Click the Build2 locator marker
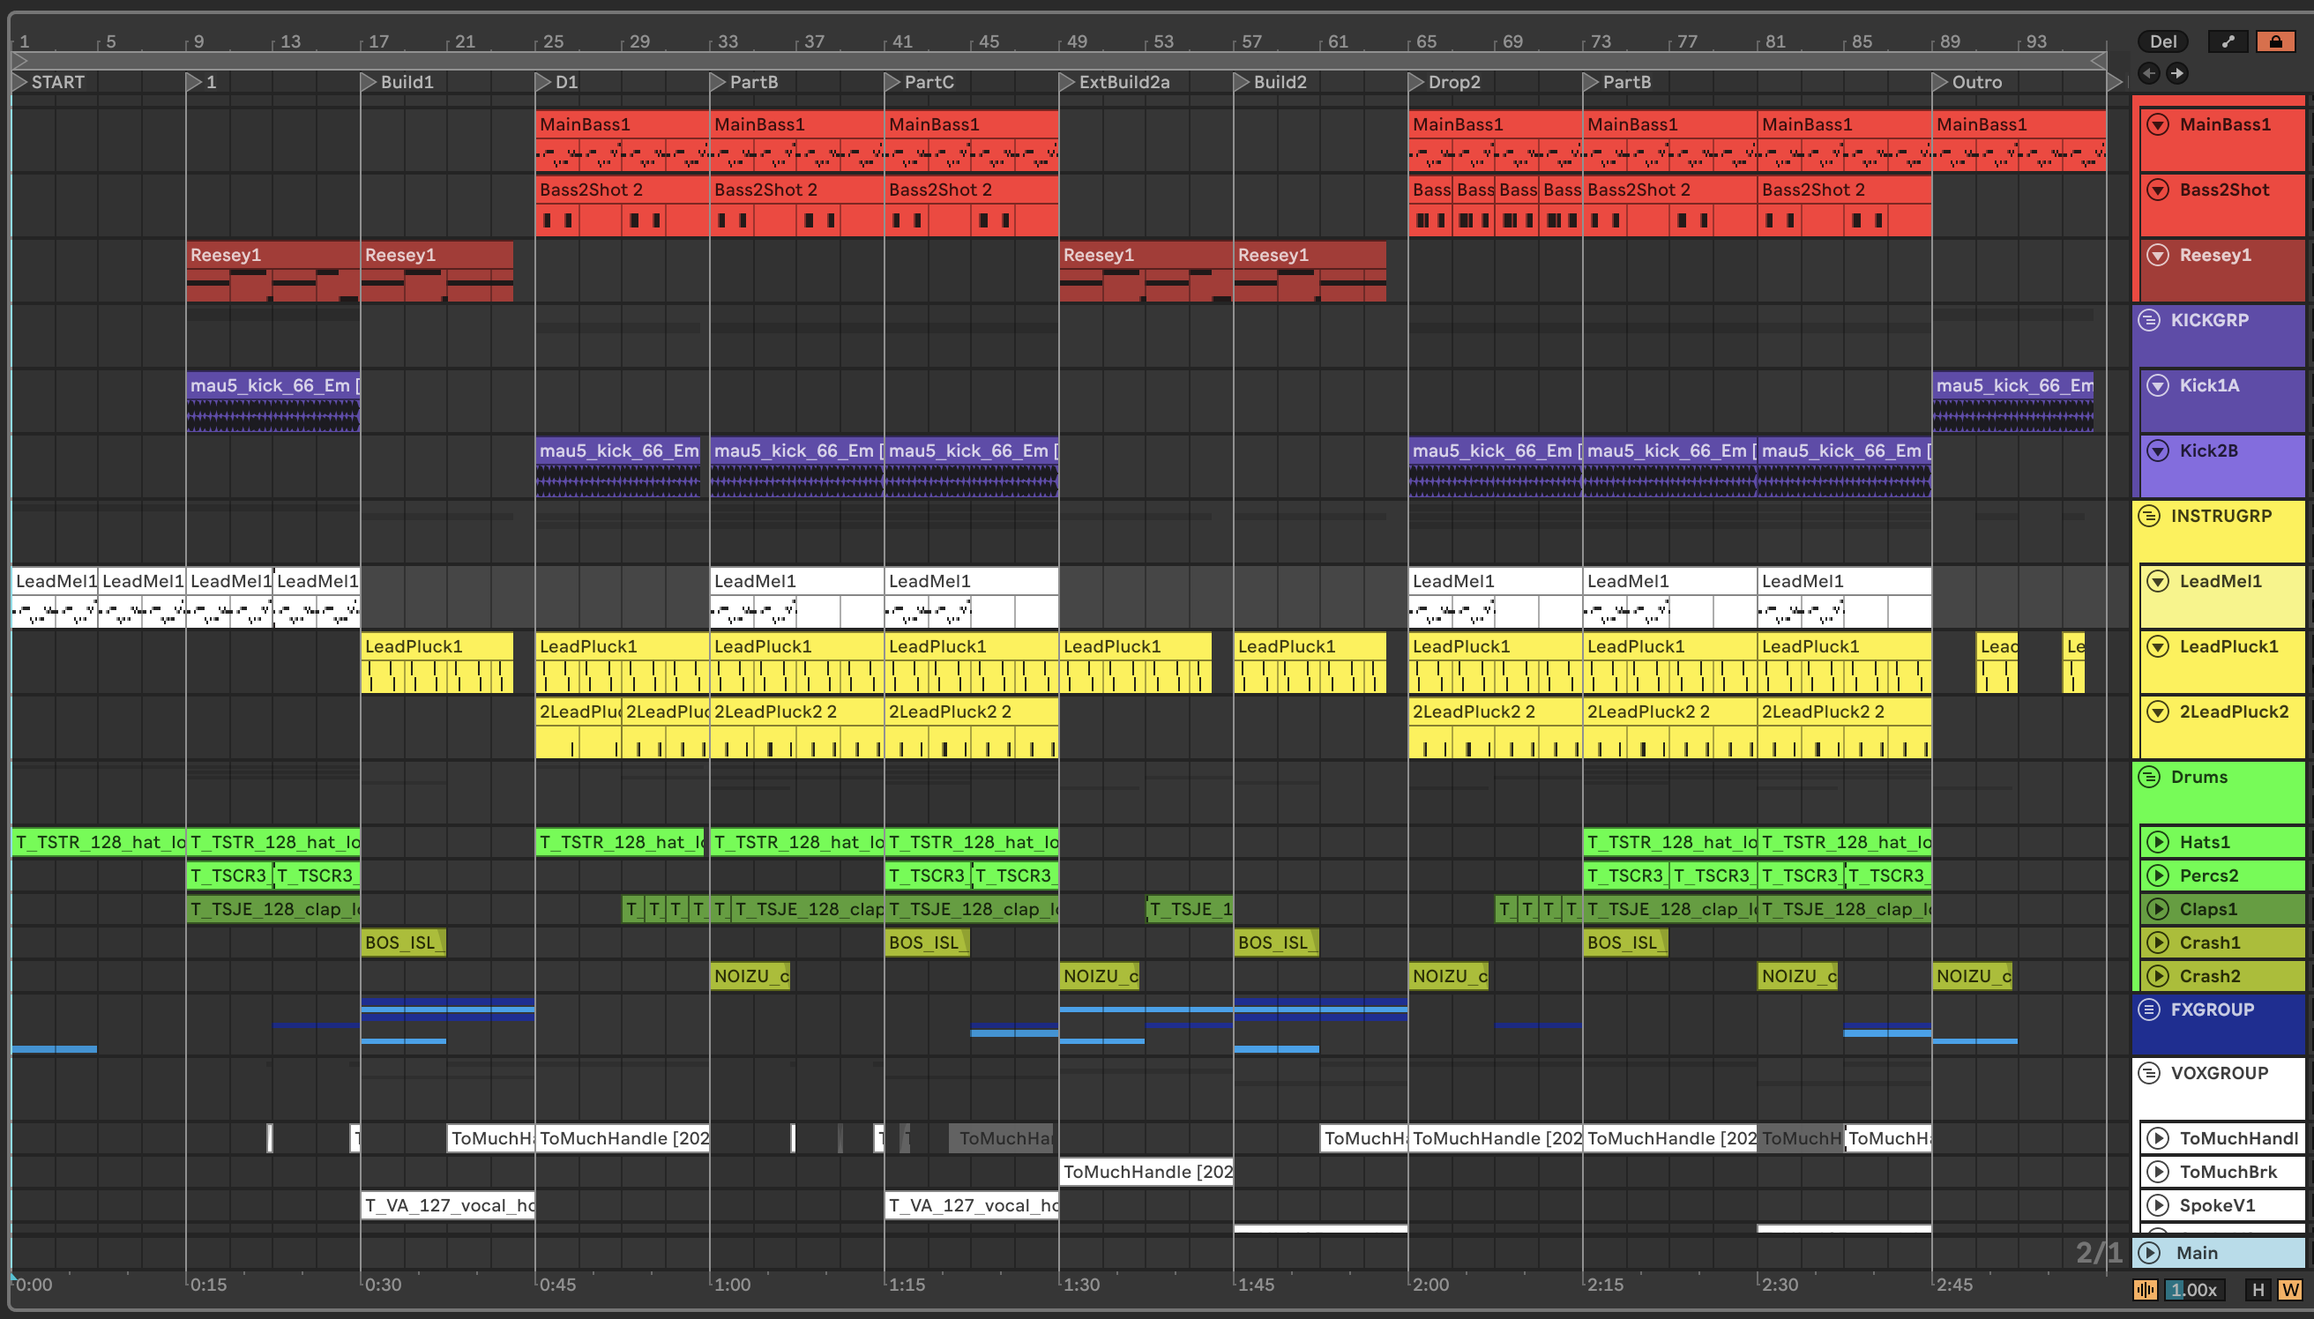Image resolution: width=2314 pixels, height=1319 pixels. coord(1271,81)
